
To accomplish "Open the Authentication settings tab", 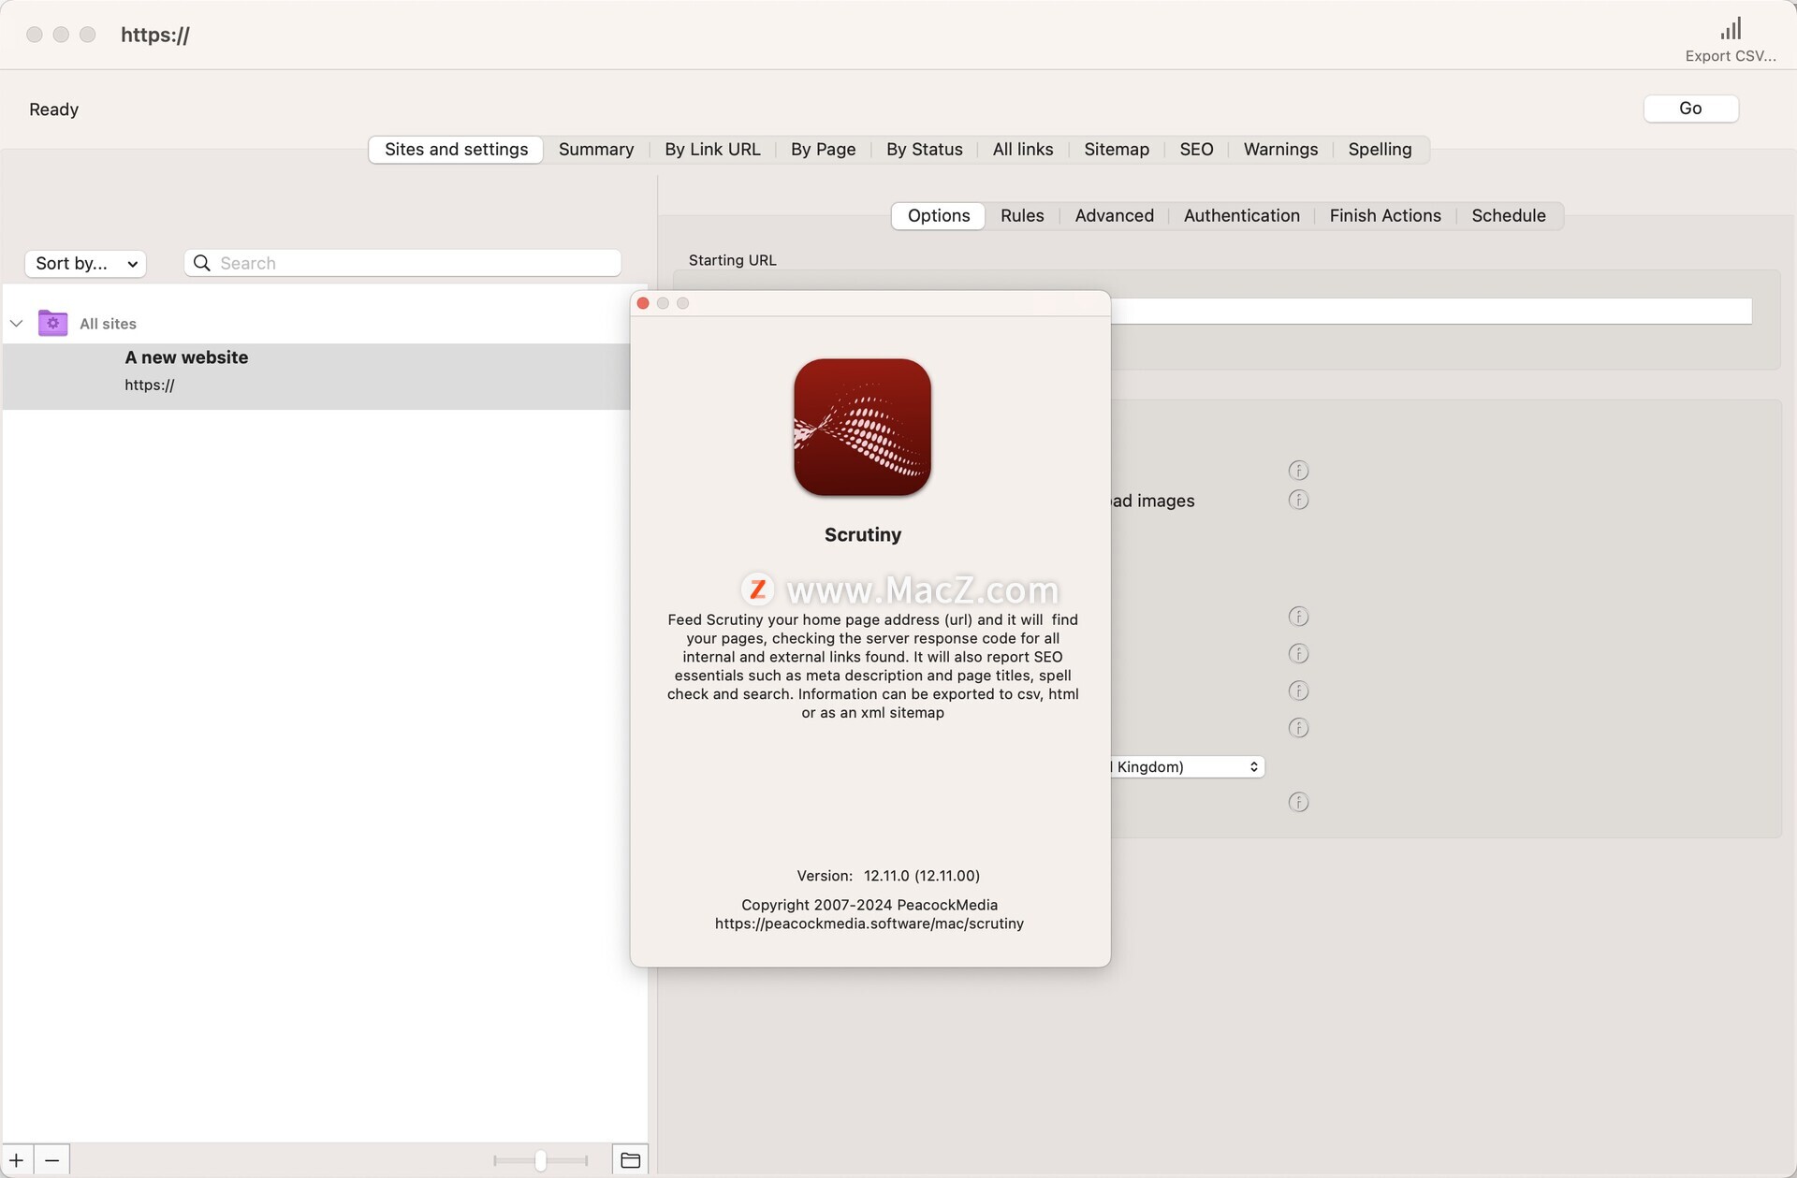I will [x=1241, y=216].
